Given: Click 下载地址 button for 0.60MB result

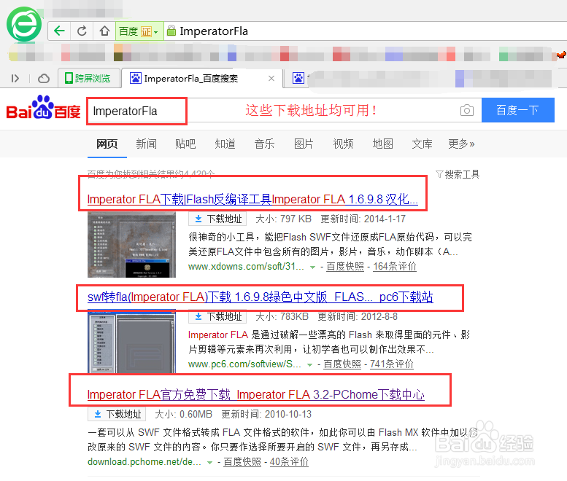Looking at the screenshot, I should click(x=117, y=414).
